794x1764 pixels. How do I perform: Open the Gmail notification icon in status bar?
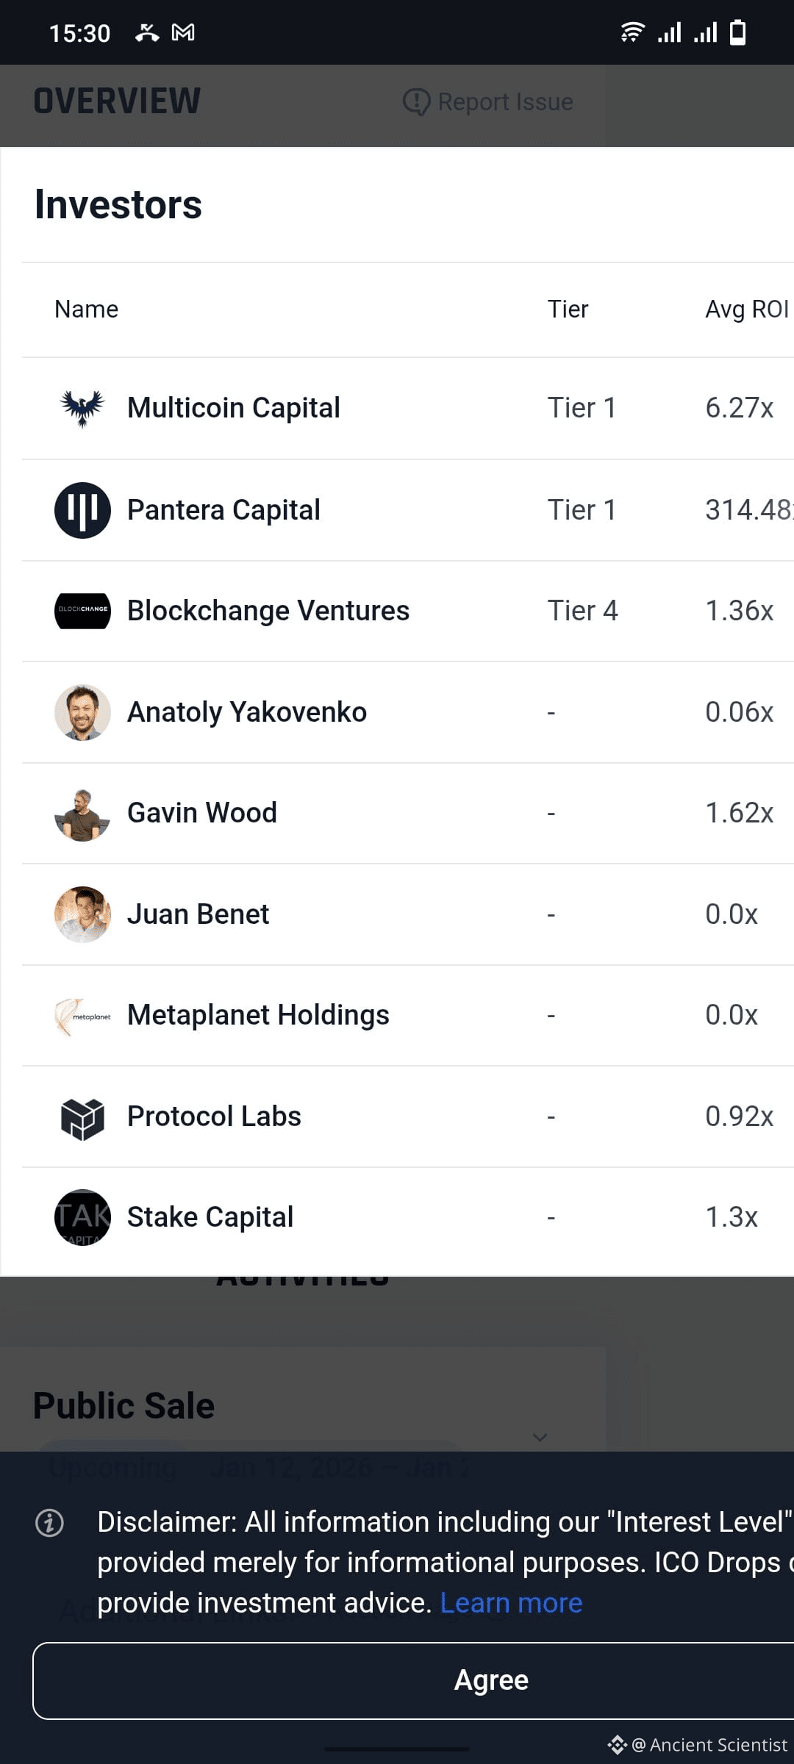183,32
